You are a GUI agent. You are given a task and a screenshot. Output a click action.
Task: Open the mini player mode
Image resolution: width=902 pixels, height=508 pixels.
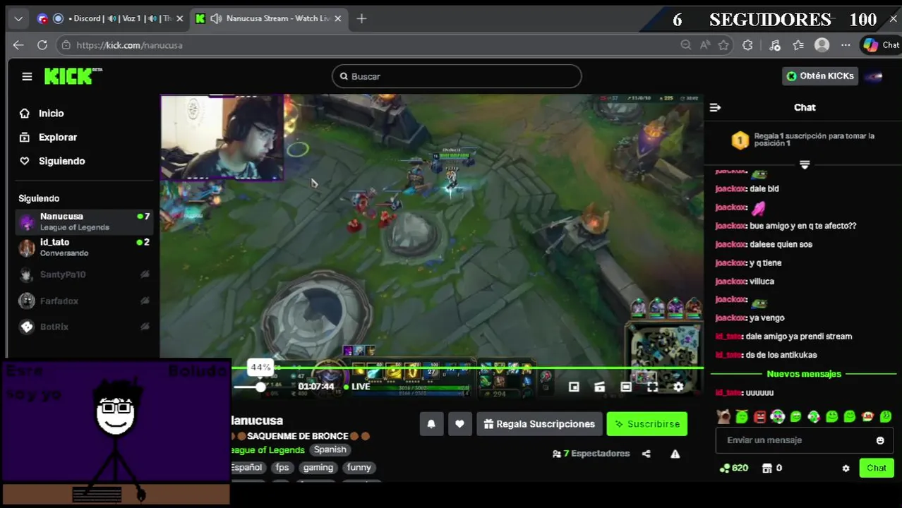574,387
